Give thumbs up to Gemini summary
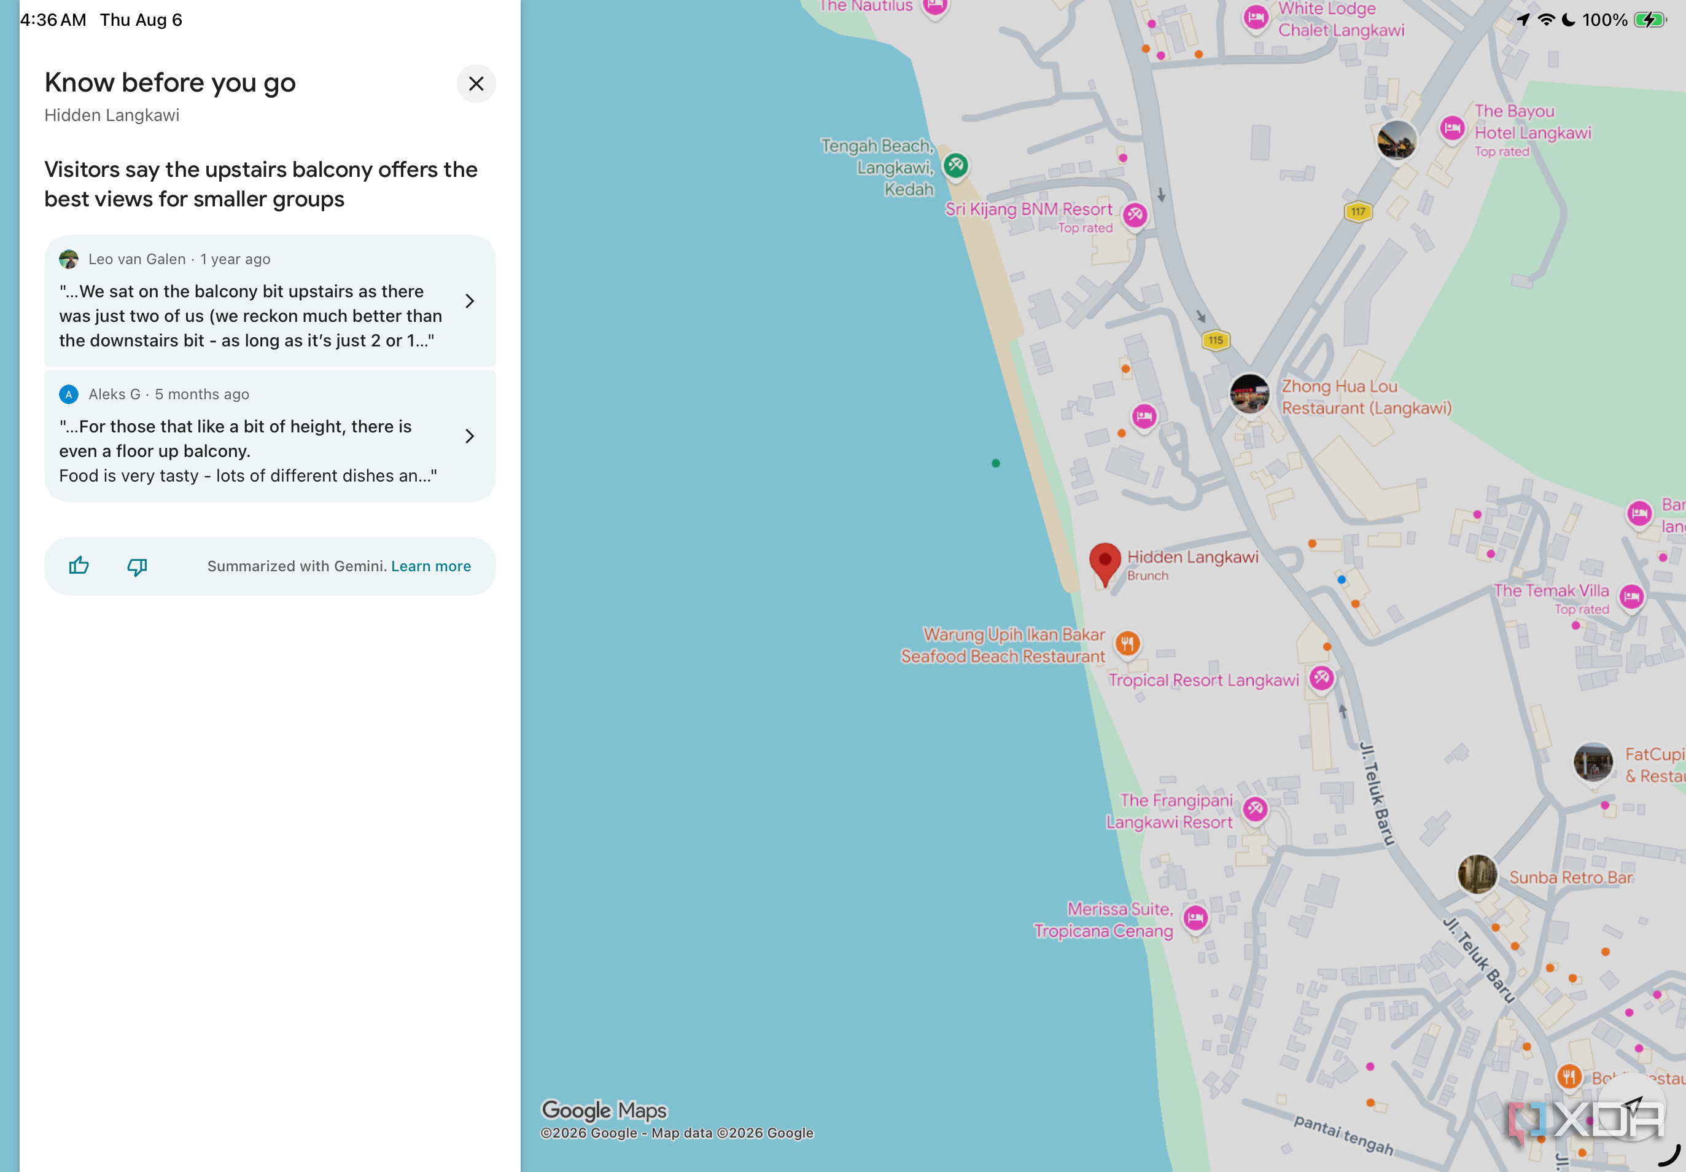 coord(79,566)
